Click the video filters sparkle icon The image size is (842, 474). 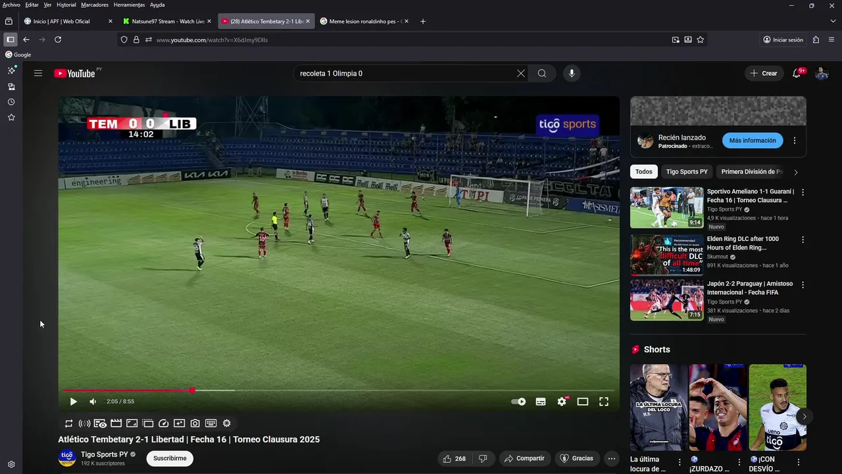point(180,423)
